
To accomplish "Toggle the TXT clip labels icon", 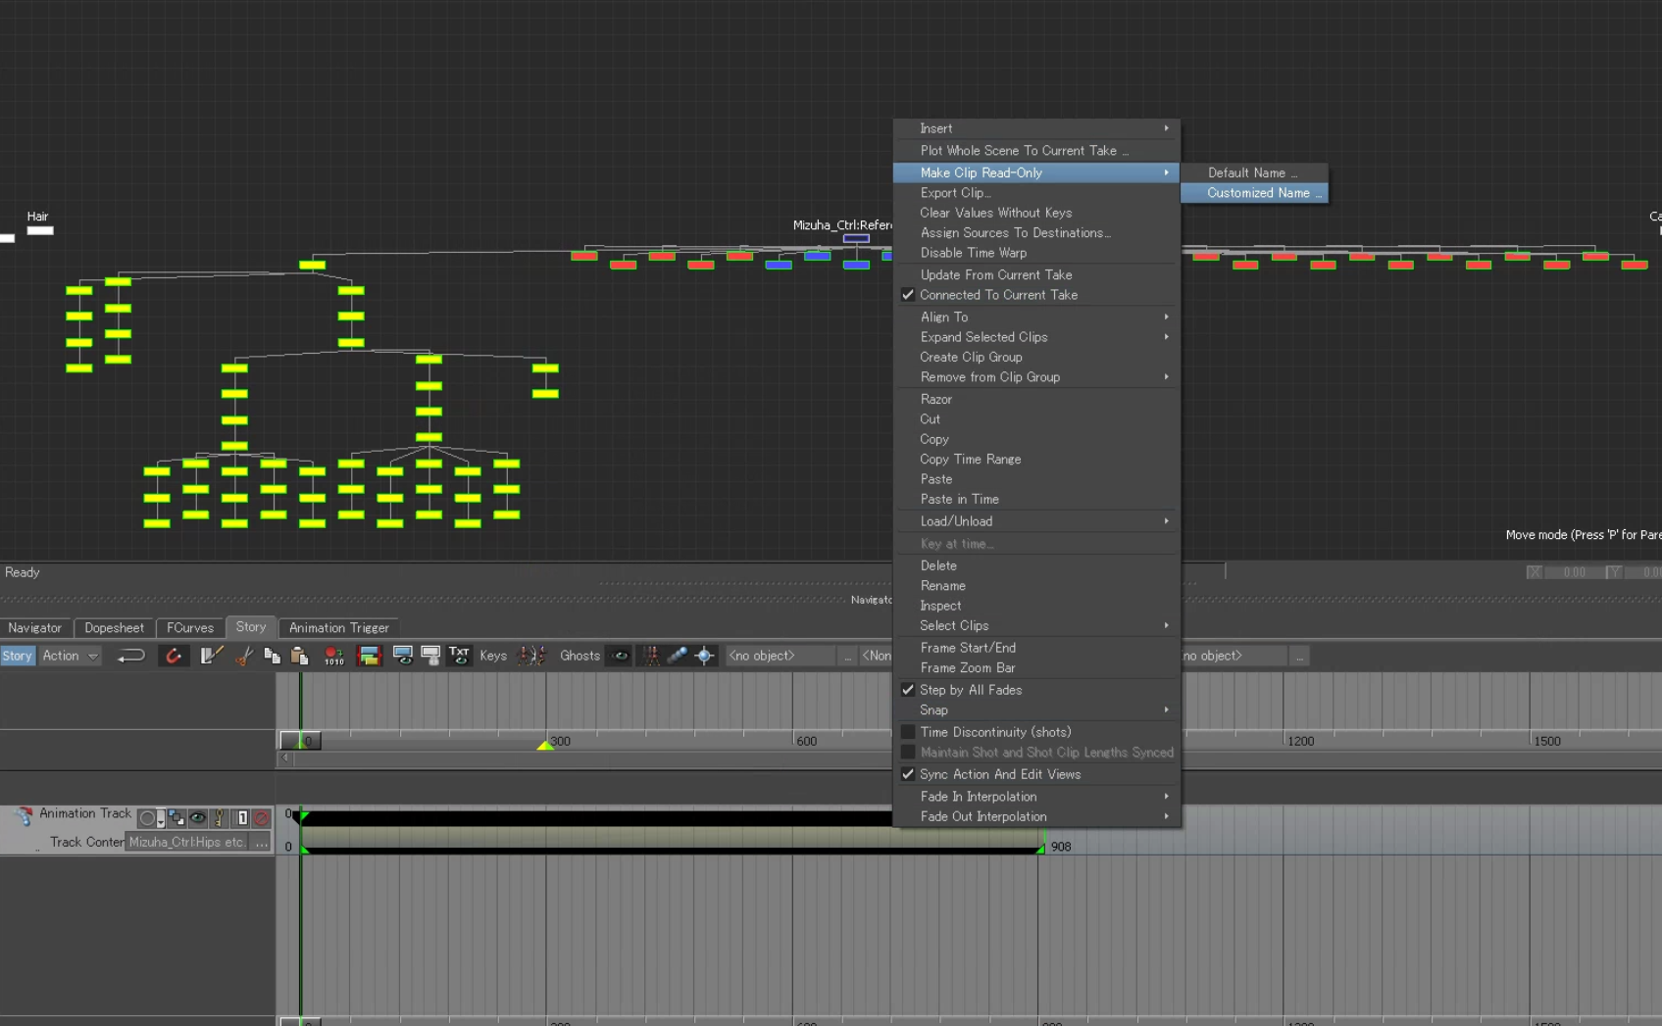I will (x=458, y=656).
